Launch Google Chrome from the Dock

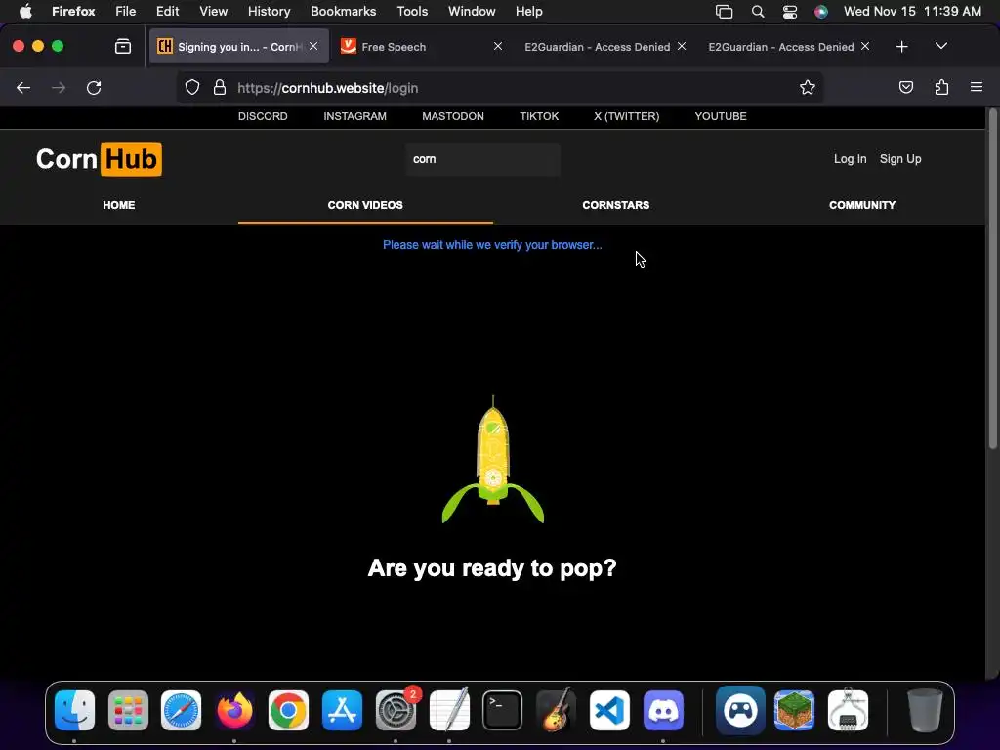coord(288,711)
